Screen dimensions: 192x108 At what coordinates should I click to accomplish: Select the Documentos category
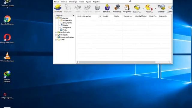[68, 23]
